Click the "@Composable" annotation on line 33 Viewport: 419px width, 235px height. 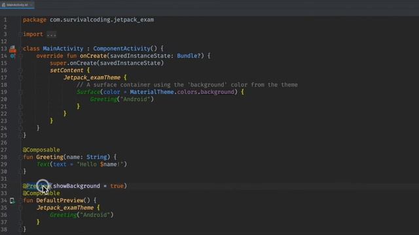pyautogui.click(x=41, y=193)
